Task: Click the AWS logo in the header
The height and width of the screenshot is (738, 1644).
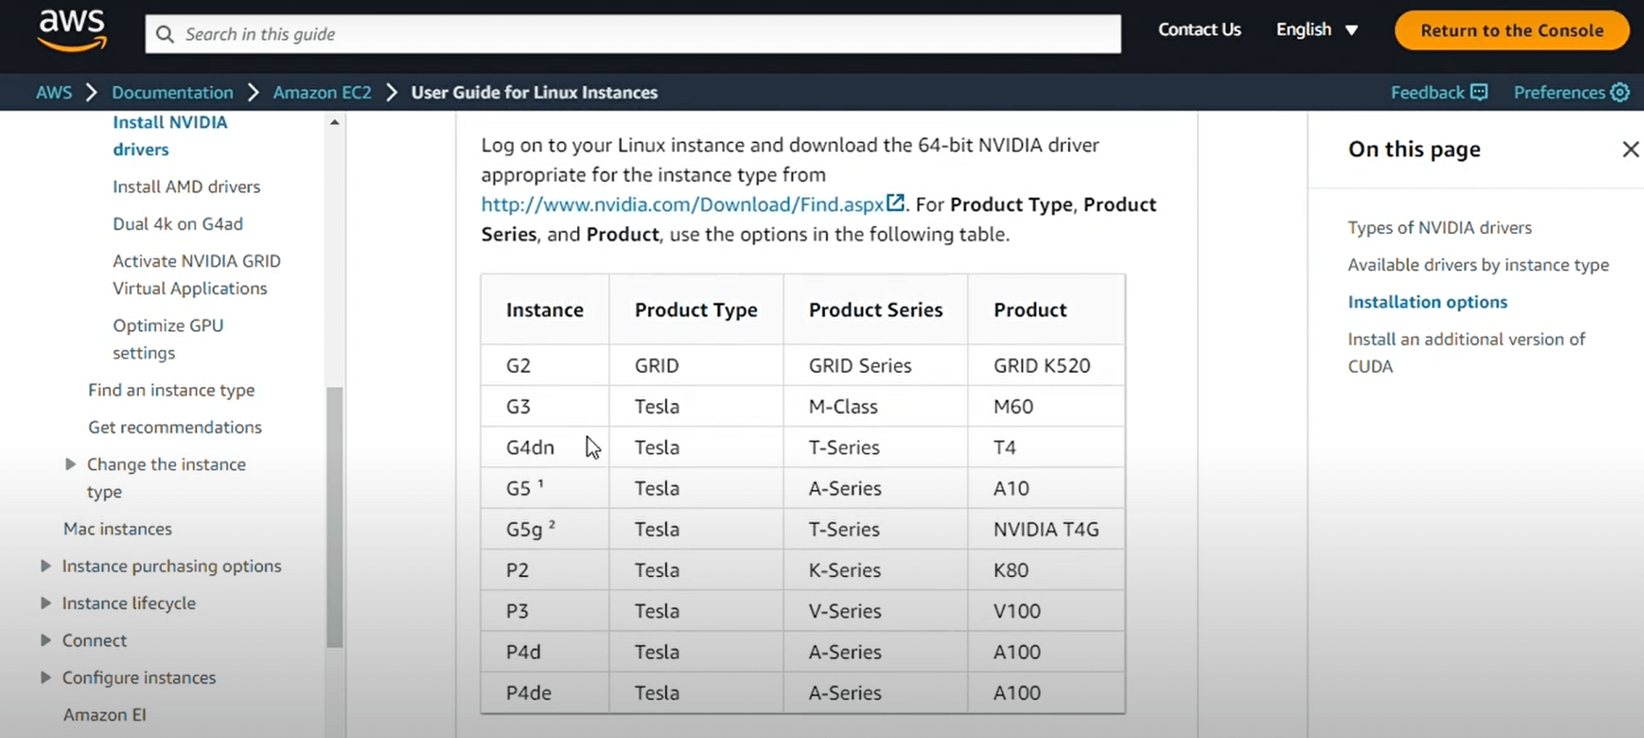Action: (x=72, y=30)
